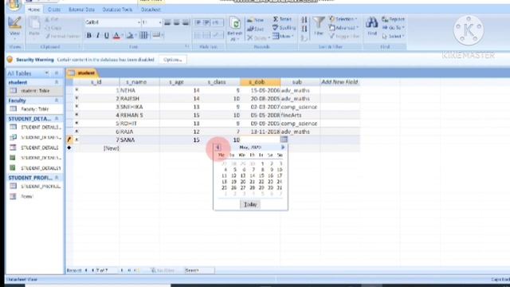The width and height of the screenshot is (510, 287).
Task: Click the Options button in Security Warning
Action: point(173,60)
